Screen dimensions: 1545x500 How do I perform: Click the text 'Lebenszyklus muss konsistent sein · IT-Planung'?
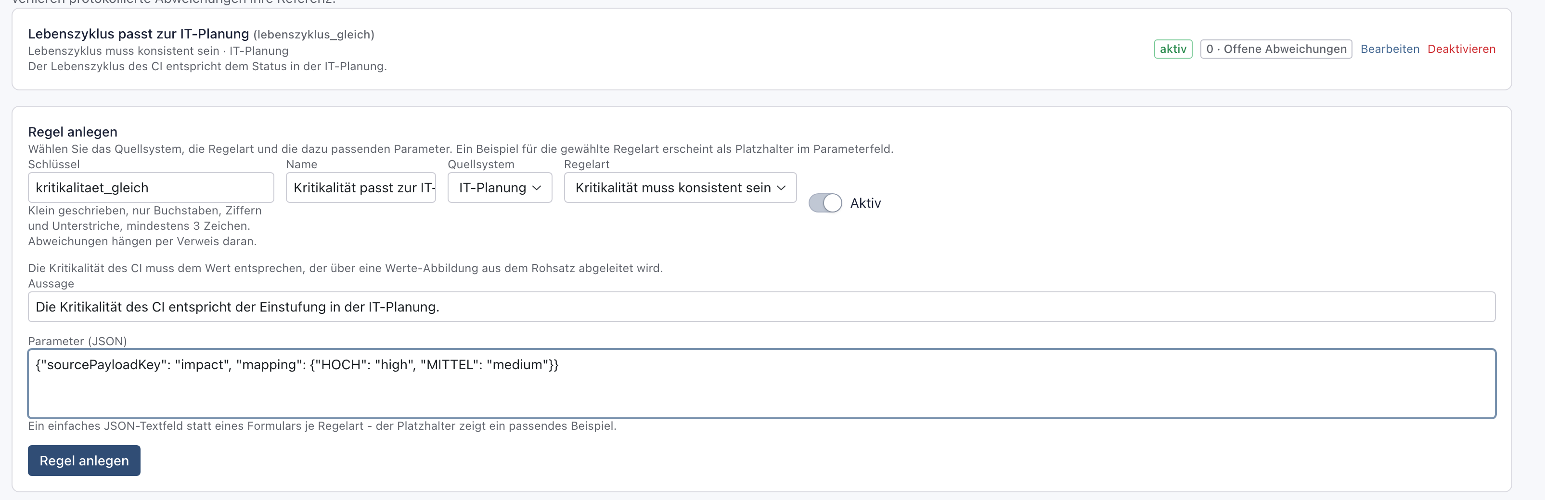pos(158,51)
